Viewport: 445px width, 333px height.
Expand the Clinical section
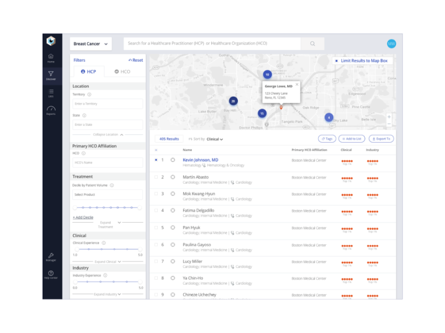(x=108, y=262)
